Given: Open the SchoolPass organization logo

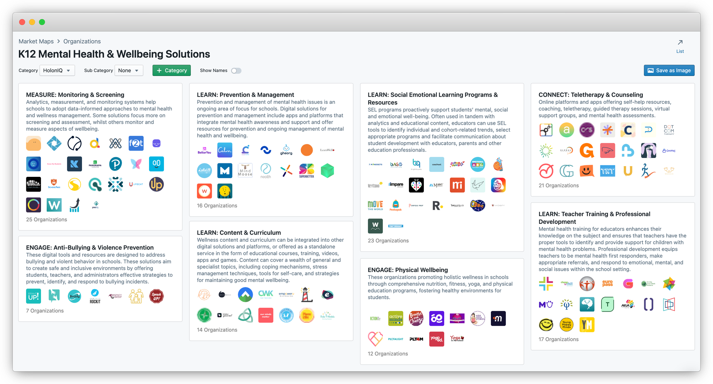Looking at the screenshot, I should point(54,184).
